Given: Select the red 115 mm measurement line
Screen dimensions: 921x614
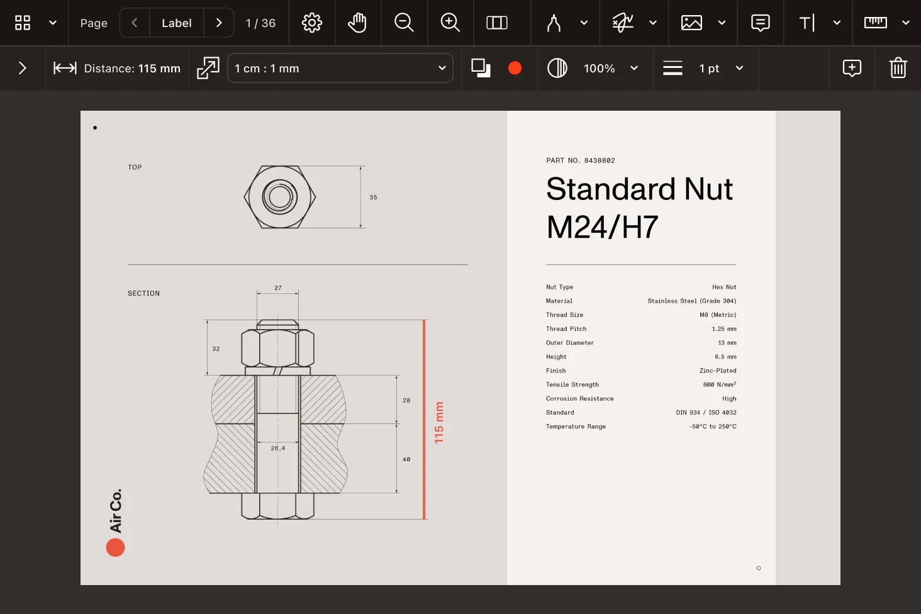Looking at the screenshot, I should (x=425, y=420).
